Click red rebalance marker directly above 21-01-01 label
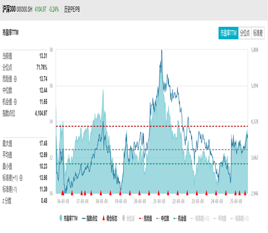 click(159, 193)
